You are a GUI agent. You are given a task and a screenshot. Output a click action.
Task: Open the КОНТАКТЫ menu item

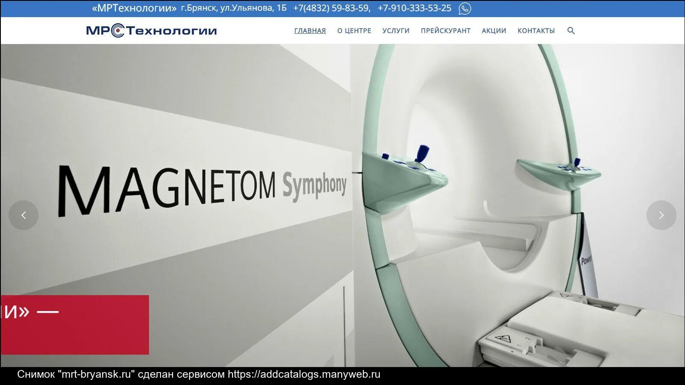[x=536, y=31]
